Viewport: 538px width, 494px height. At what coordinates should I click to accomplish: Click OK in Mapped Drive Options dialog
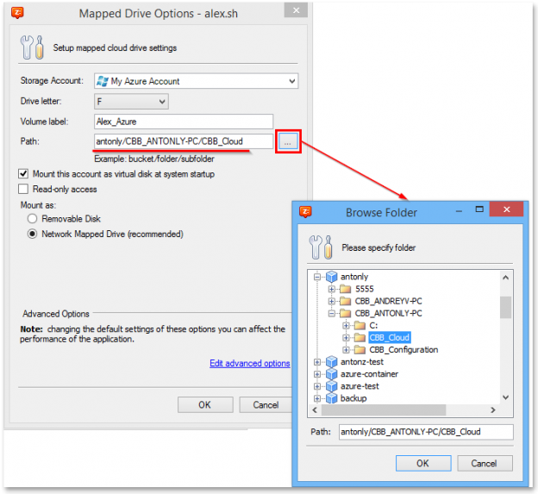coord(205,405)
